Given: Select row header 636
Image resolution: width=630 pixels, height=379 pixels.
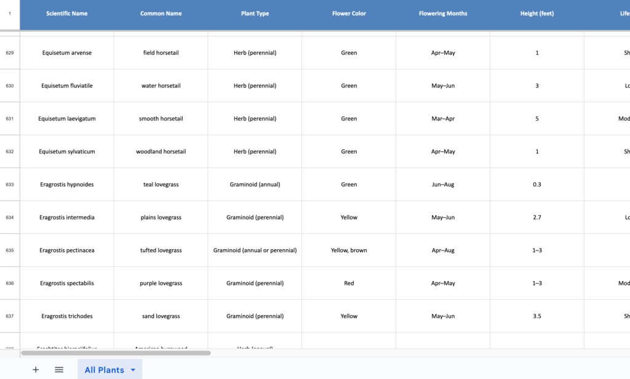Looking at the screenshot, I should coord(10,284).
